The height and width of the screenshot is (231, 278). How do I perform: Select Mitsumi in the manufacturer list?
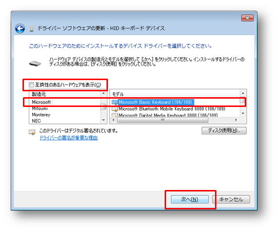click(x=40, y=108)
